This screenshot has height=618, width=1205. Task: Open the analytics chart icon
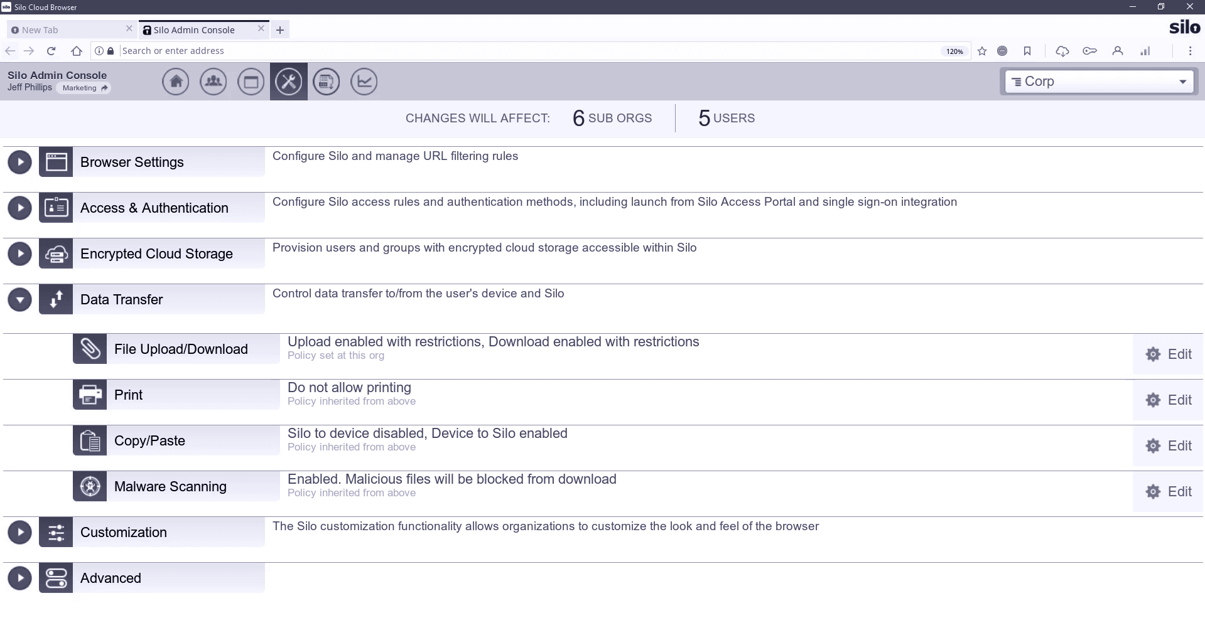tap(364, 82)
